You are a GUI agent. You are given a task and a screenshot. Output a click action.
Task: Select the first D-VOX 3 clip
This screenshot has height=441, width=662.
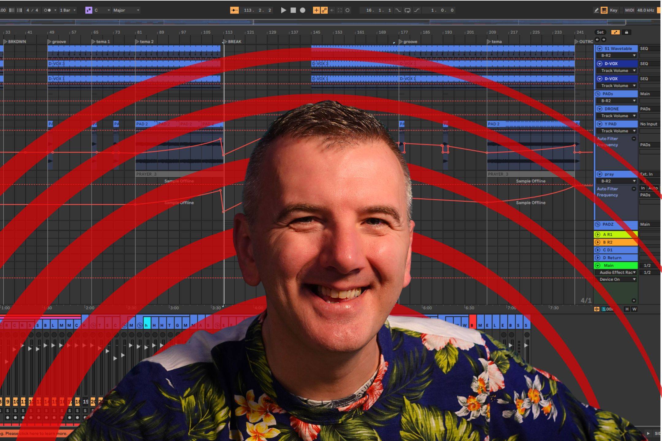[134, 64]
